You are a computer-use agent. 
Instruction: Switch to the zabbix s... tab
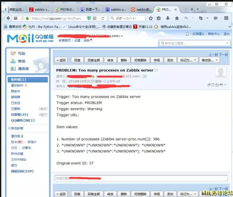pos(40,9)
